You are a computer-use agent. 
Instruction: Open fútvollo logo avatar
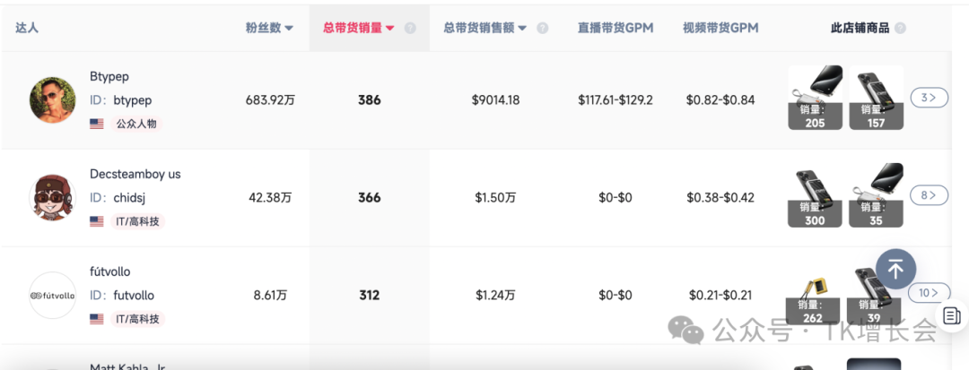coord(53,295)
